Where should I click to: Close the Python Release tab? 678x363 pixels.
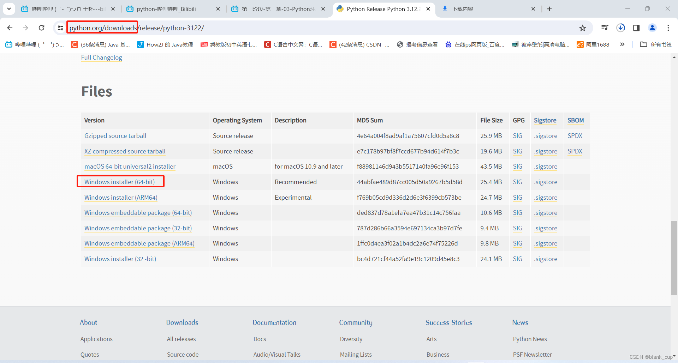(x=428, y=9)
